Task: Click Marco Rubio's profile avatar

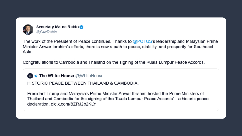Action: [x=28, y=30]
